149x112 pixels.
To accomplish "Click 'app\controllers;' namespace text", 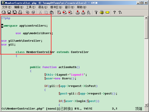I will tap(33, 26).
